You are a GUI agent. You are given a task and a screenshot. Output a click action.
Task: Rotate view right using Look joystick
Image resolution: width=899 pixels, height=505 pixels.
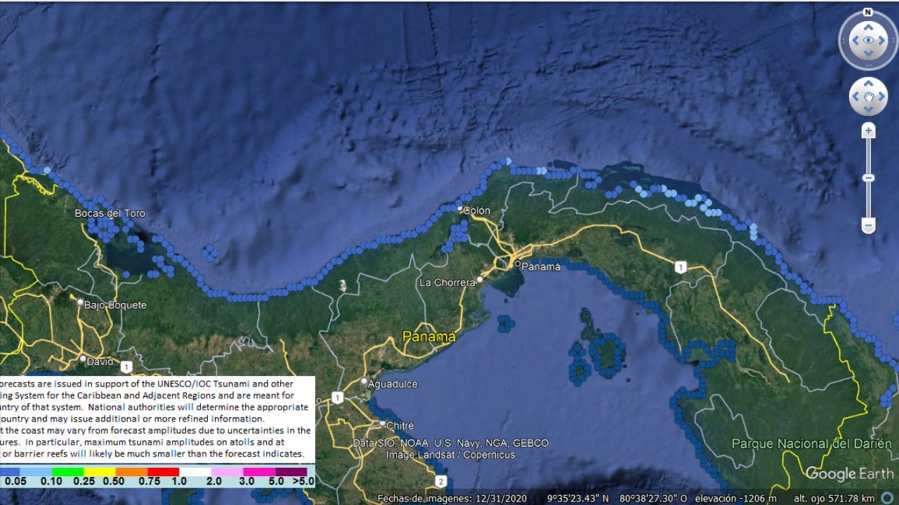click(x=882, y=41)
